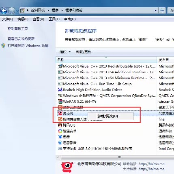Select 搜狗拼音输入法 program name
174x174 pixels.
pos(75,119)
